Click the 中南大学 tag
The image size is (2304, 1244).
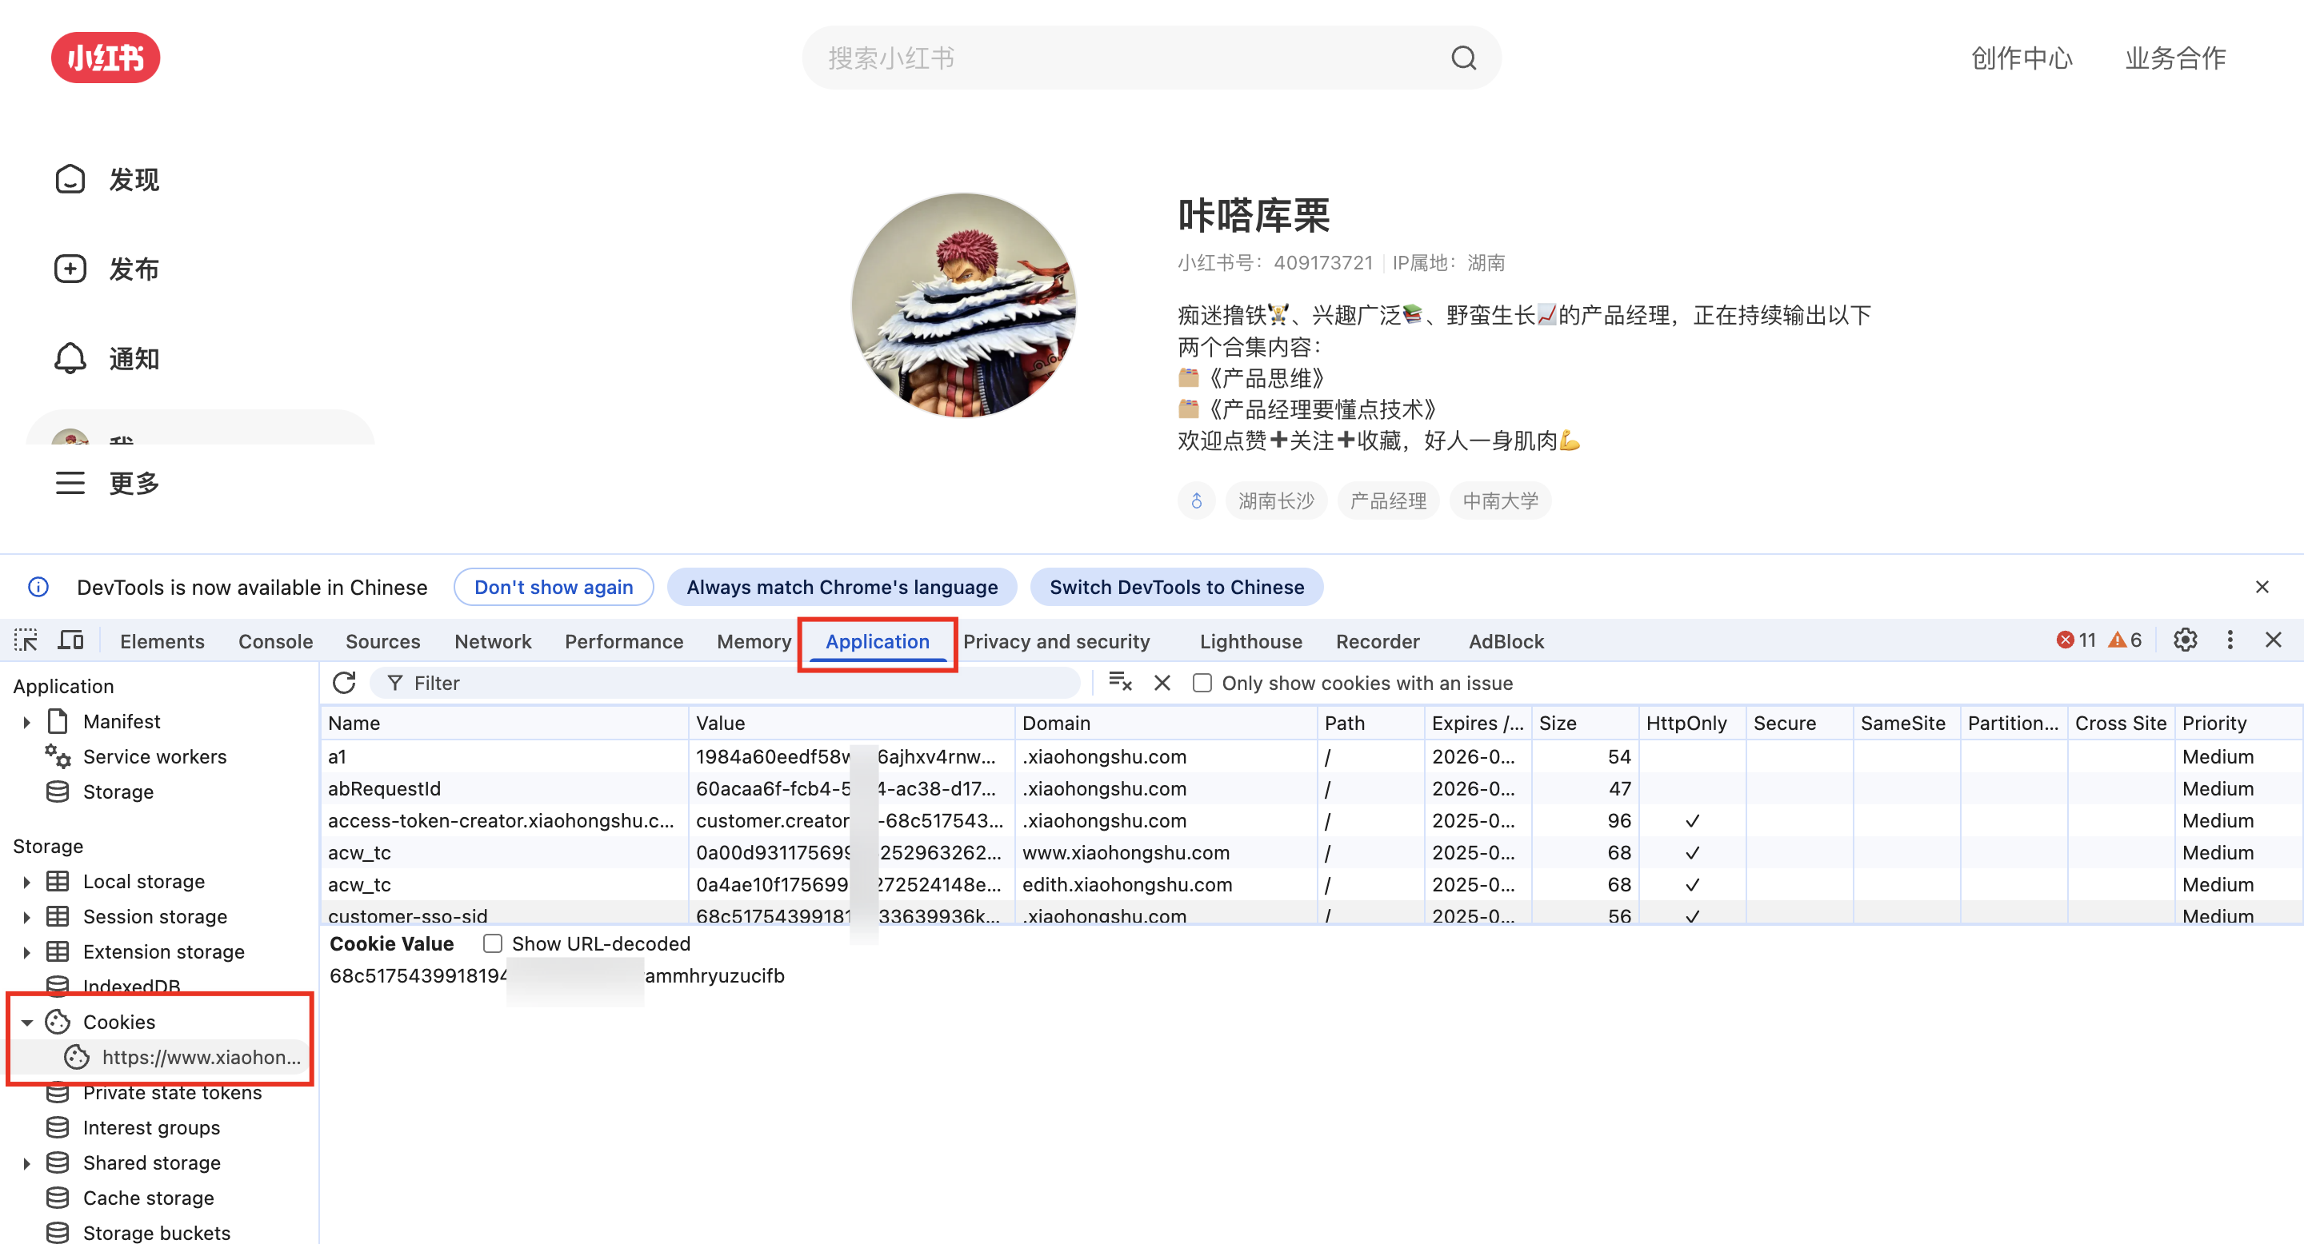click(1501, 500)
